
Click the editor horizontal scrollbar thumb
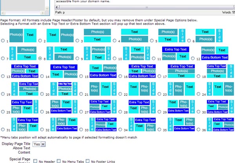(146, 7)
